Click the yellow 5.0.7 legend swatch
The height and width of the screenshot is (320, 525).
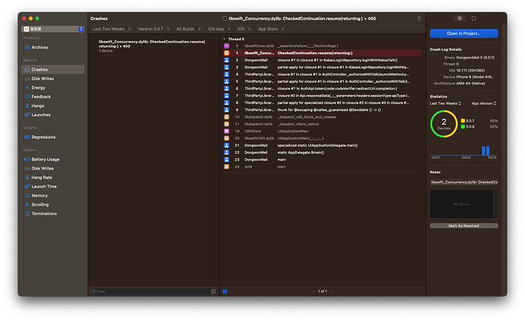pos(463,121)
